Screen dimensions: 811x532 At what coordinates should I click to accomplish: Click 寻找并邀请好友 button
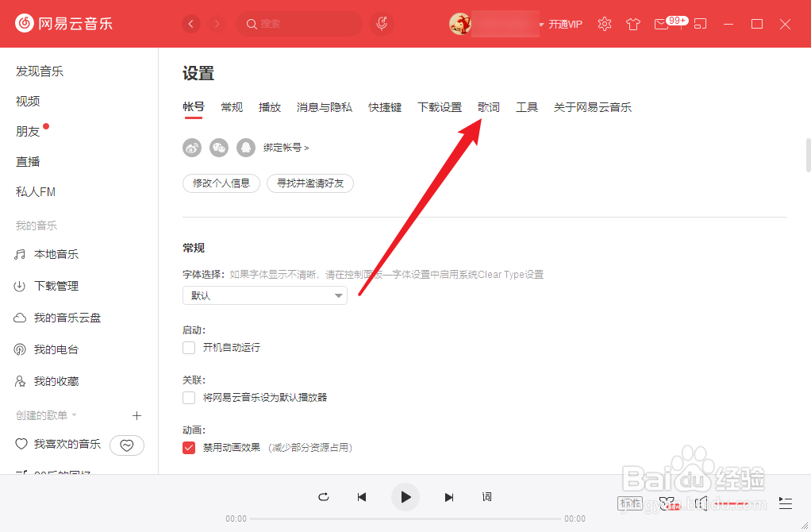[x=310, y=183]
